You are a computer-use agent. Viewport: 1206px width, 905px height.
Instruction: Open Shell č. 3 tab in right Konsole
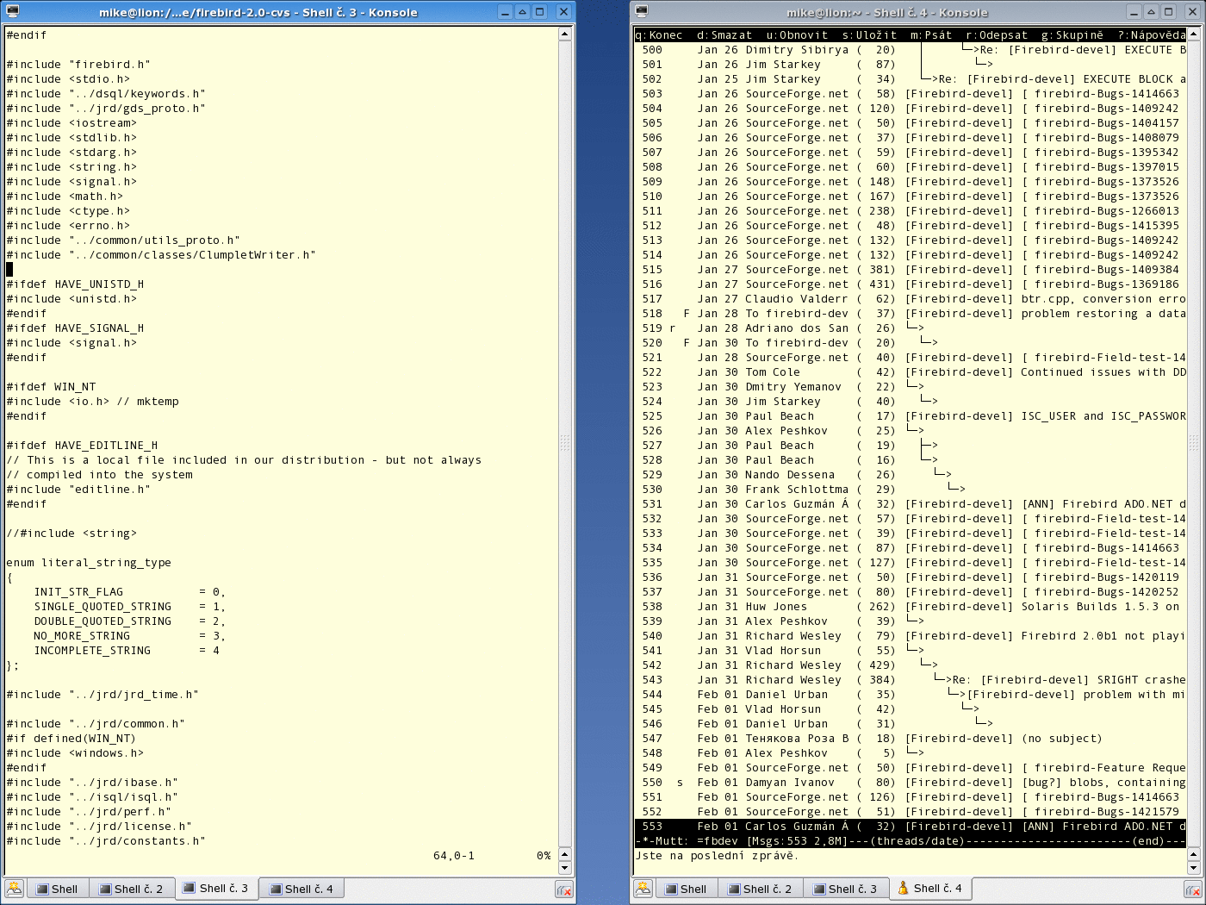click(x=845, y=889)
